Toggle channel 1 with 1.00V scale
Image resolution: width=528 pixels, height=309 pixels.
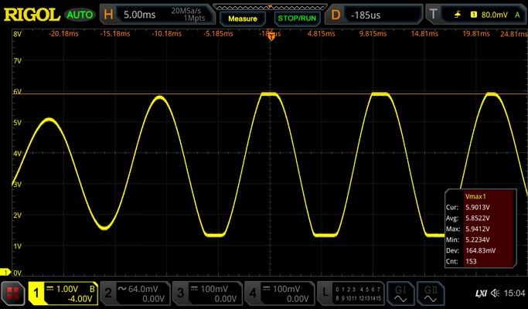tap(63, 294)
